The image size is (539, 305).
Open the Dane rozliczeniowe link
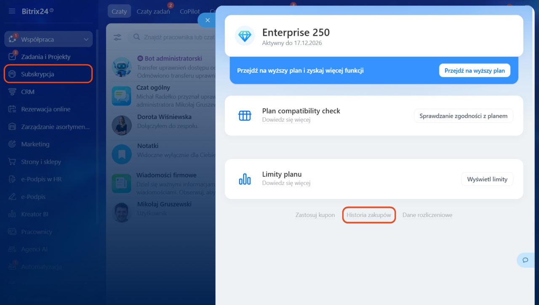pyautogui.click(x=427, y=215)
